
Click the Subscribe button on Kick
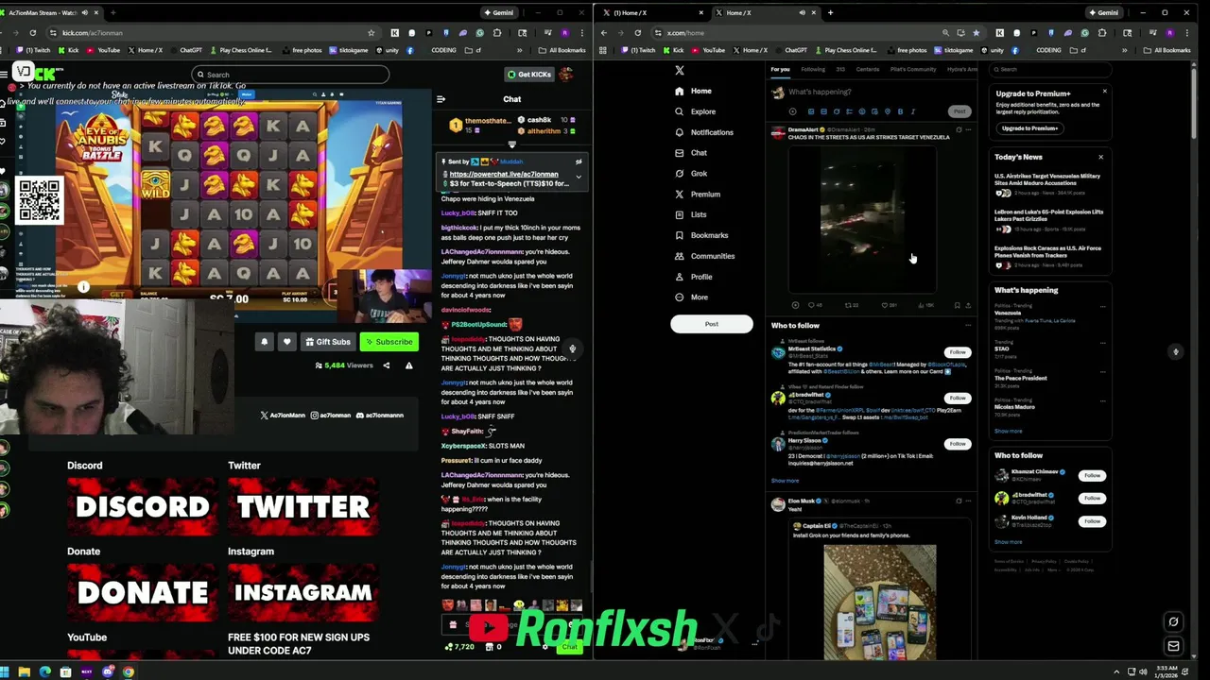(389, 342)
